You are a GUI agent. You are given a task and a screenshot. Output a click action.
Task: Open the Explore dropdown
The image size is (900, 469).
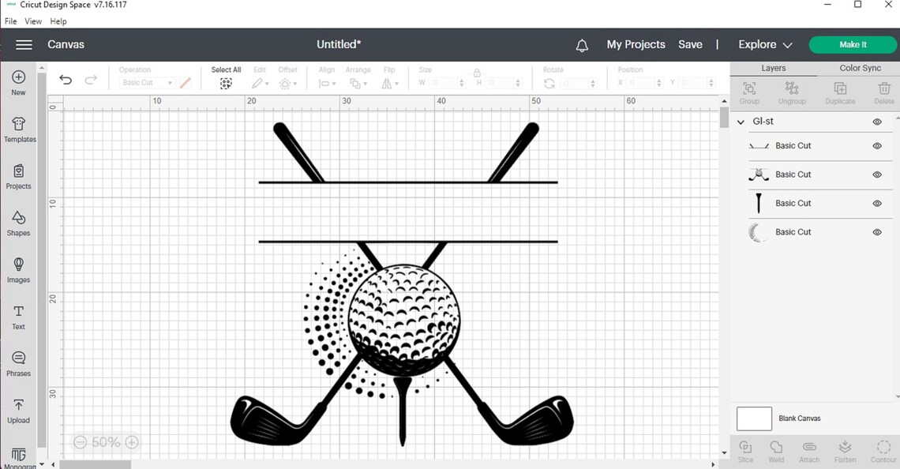point(763,44)
